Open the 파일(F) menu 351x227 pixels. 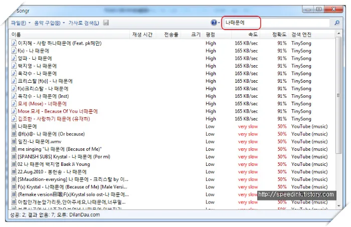click(21, 23)
